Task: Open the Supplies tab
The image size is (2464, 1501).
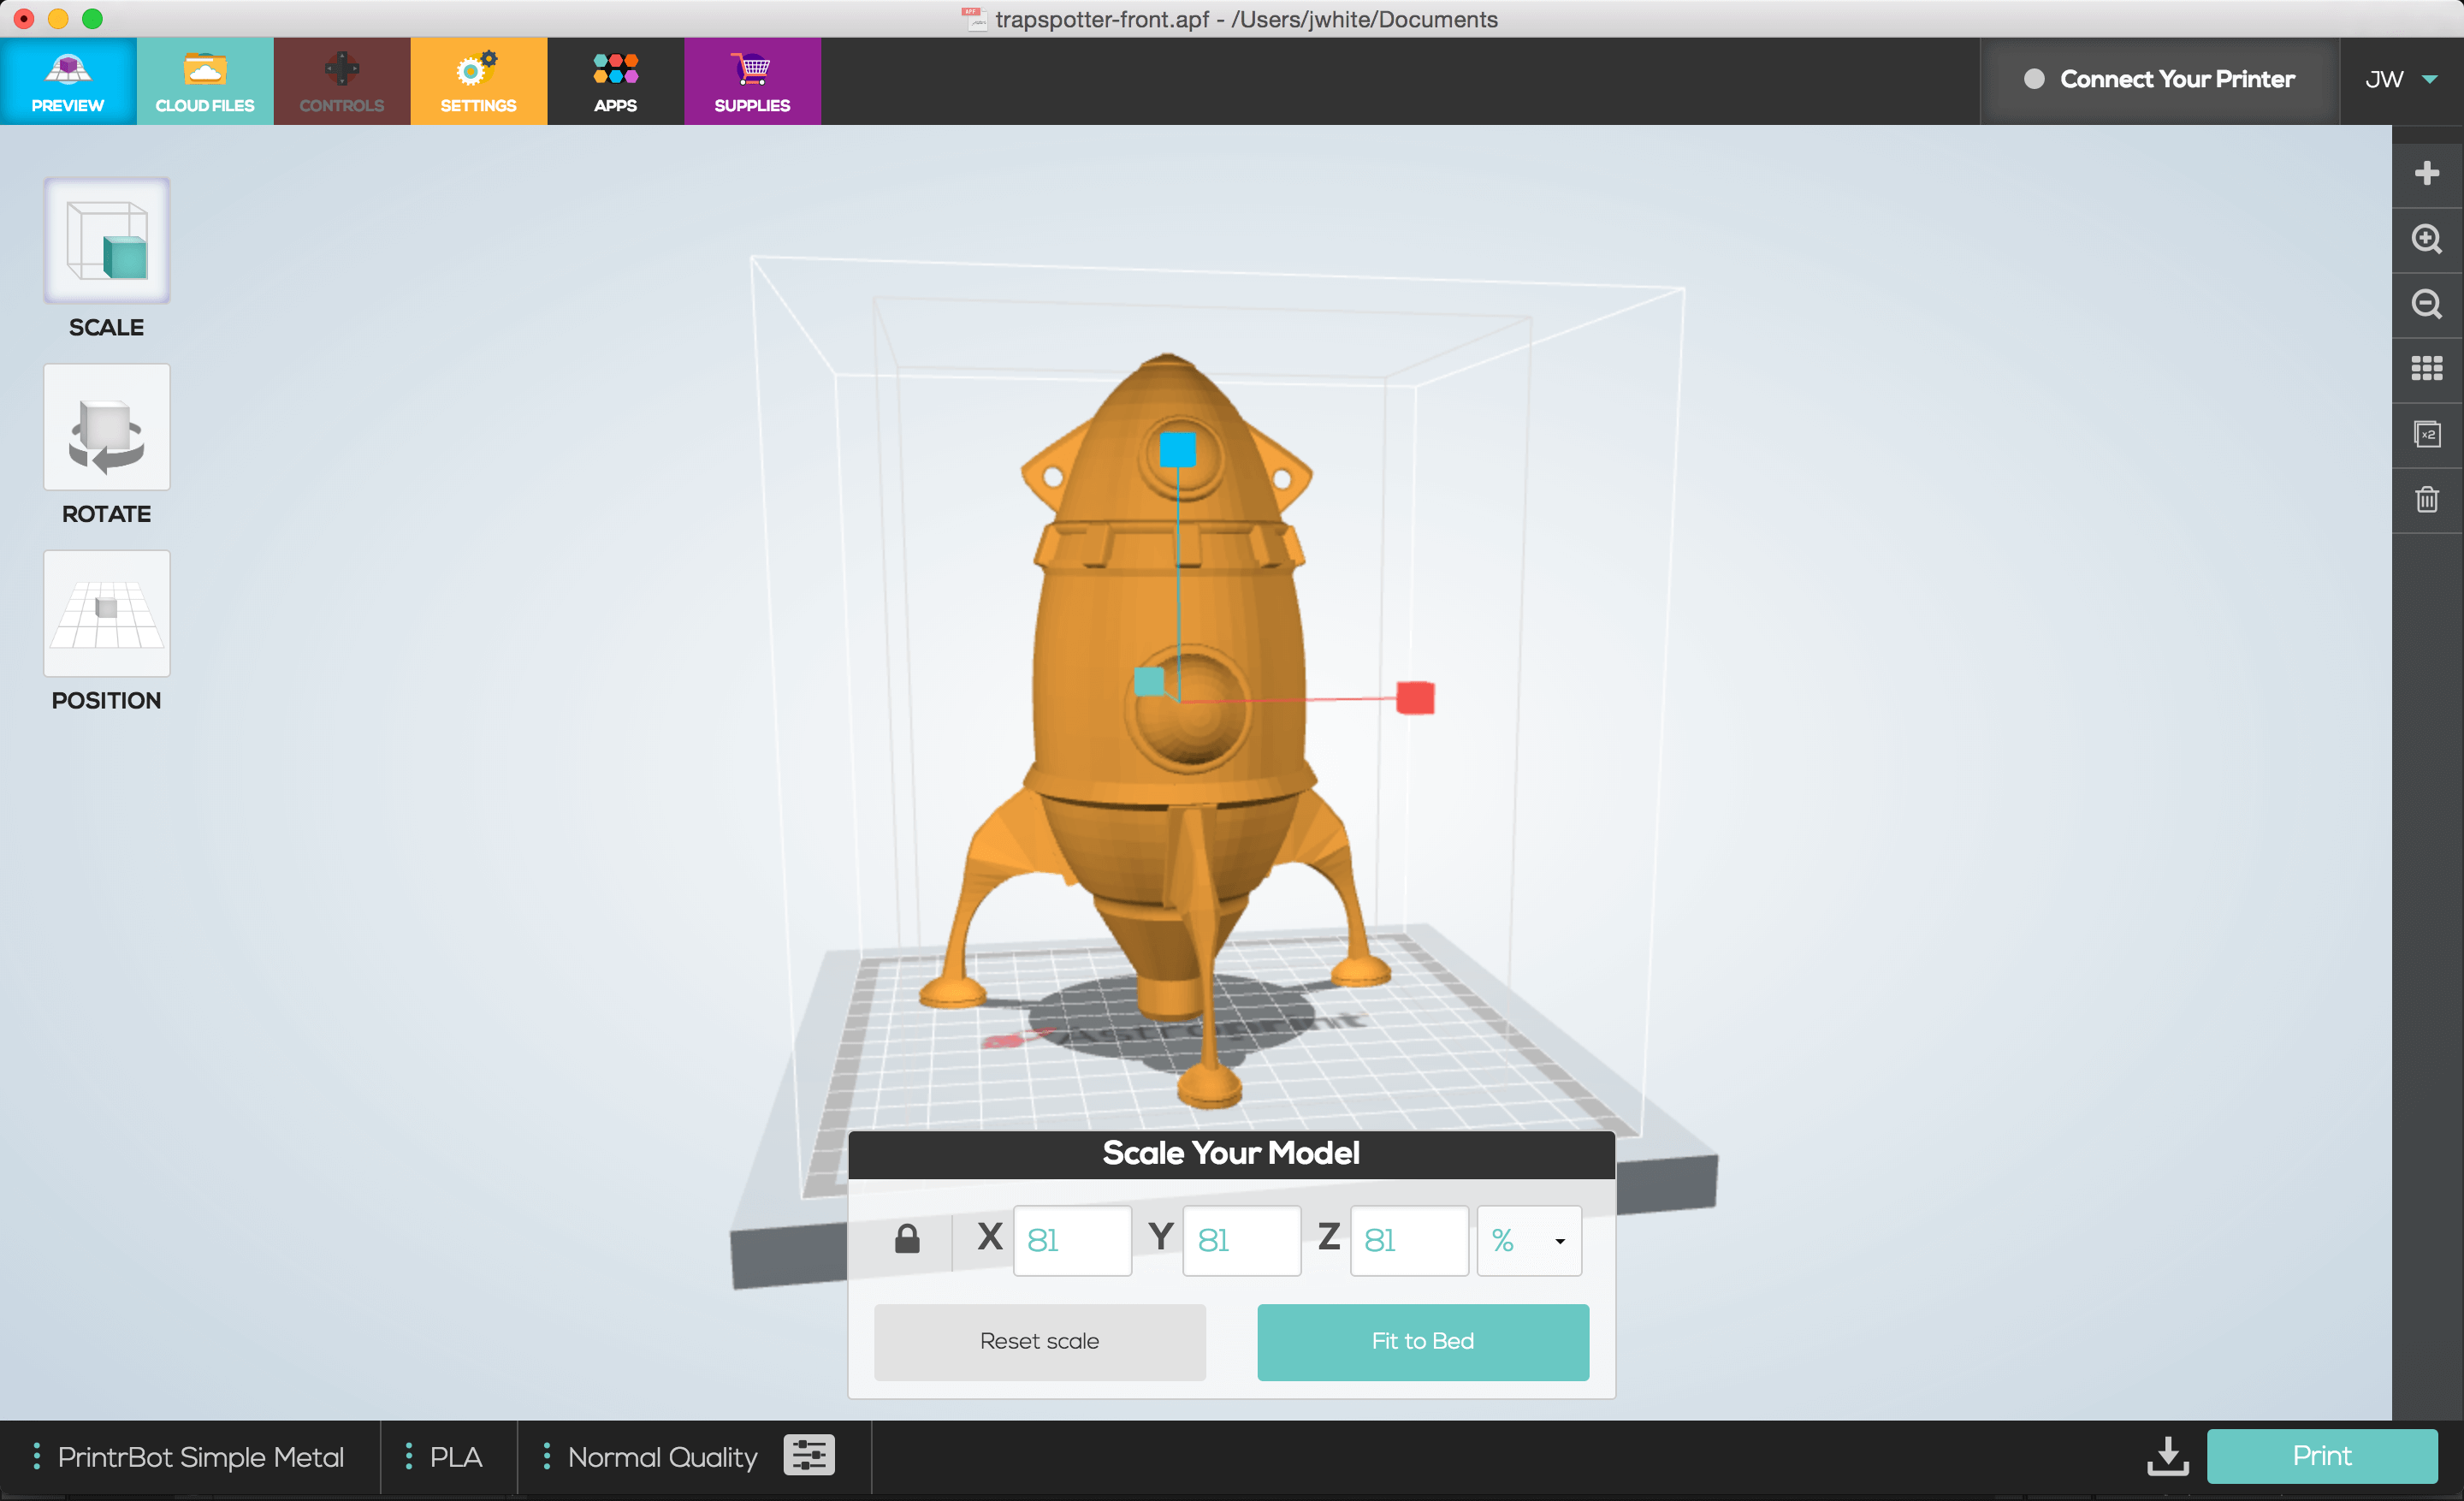Action: coord(753,81)
